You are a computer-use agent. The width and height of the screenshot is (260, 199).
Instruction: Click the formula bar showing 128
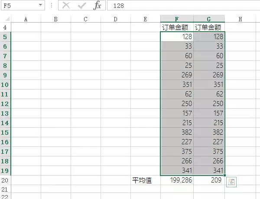[184, 6]
